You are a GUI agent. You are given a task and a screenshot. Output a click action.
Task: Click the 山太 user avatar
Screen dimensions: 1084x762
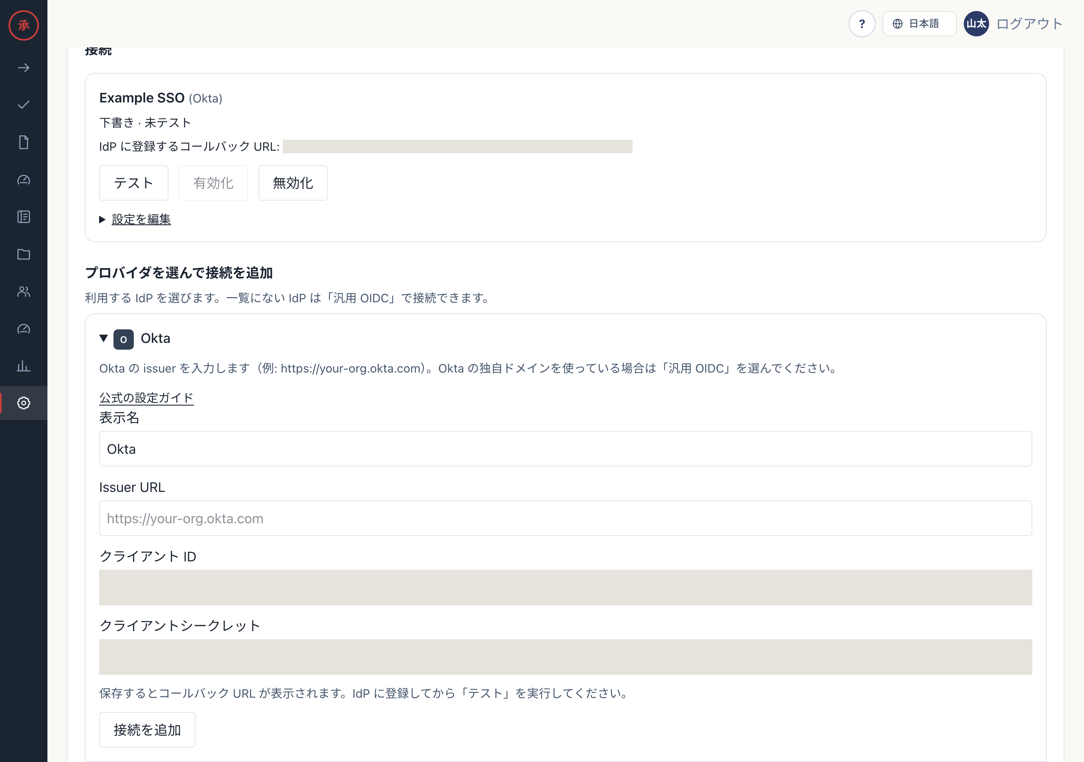976,24
